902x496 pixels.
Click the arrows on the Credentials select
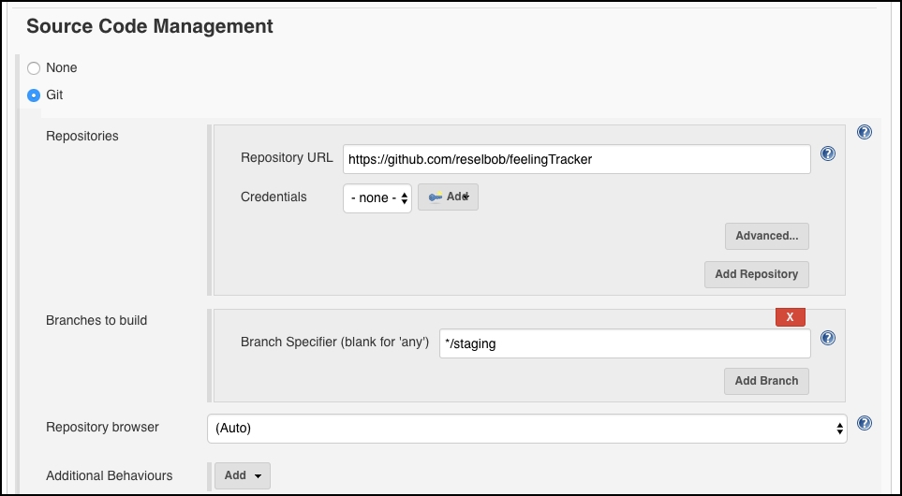405,198
